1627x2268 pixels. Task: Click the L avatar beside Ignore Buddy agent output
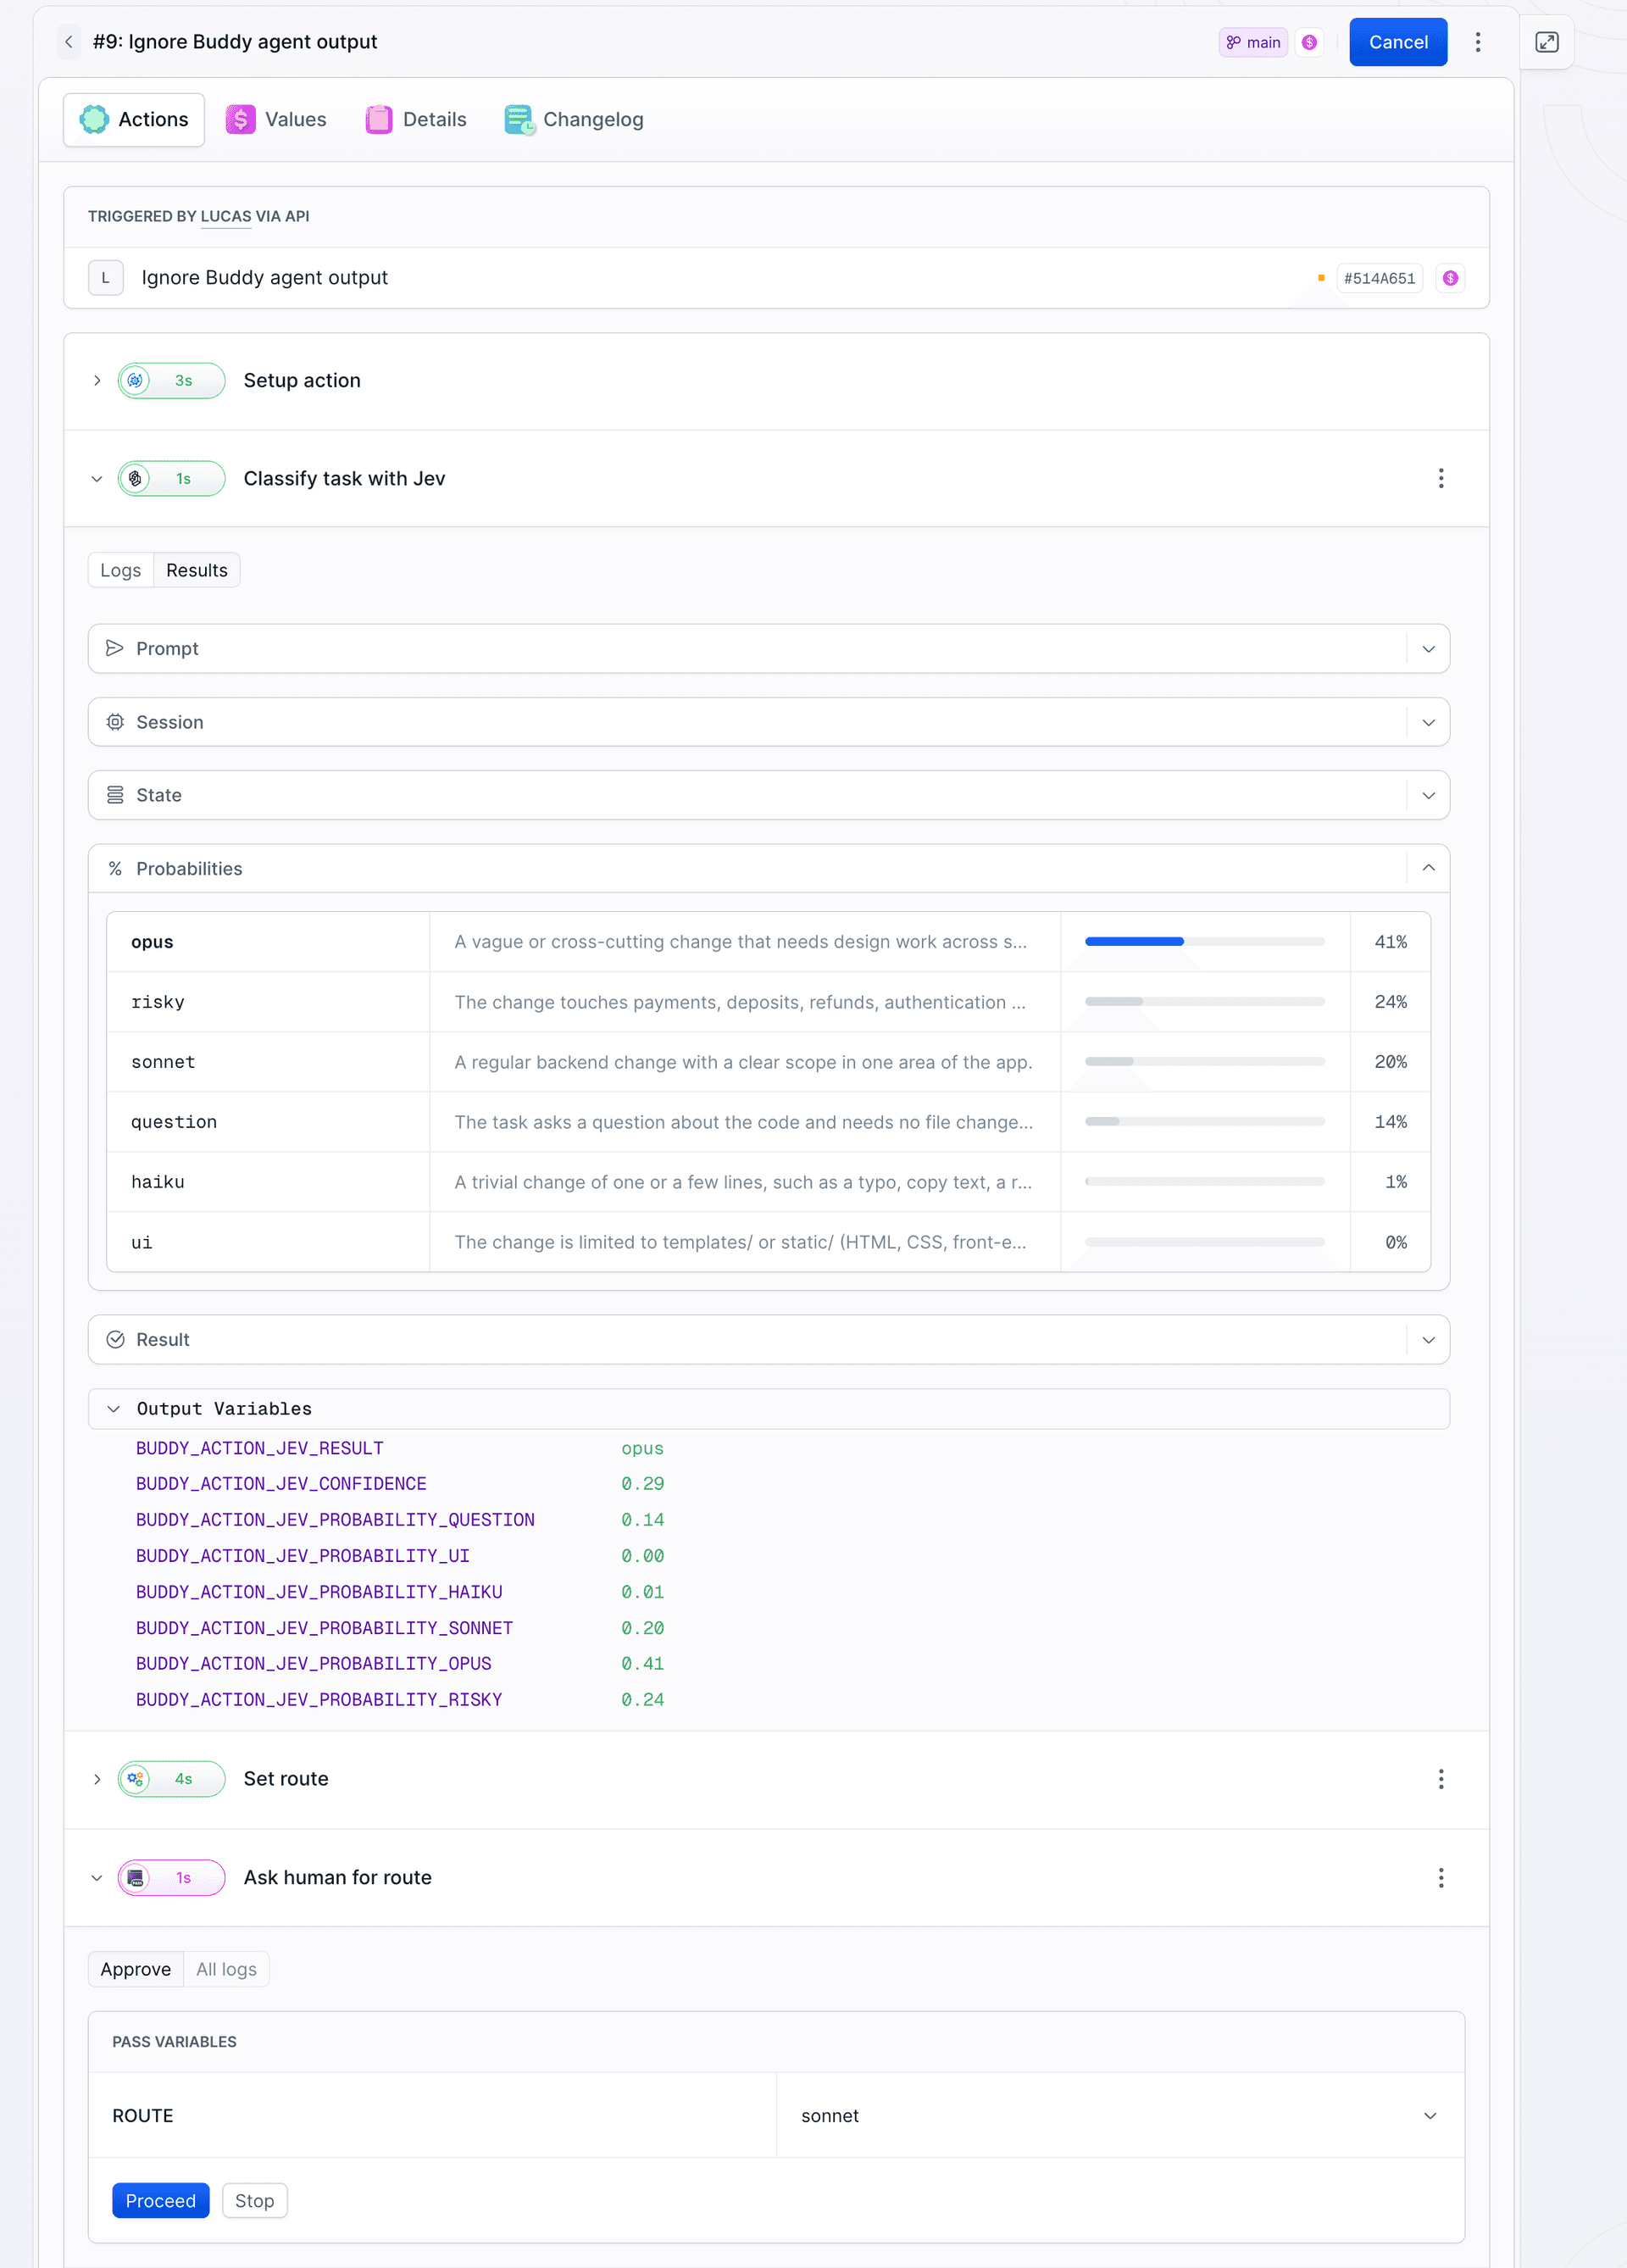point(106,278)
